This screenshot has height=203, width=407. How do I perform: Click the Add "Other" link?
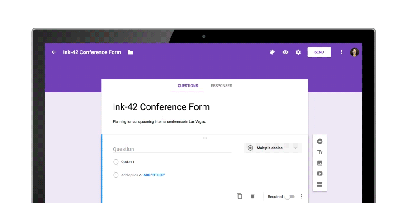pos(154,175)
